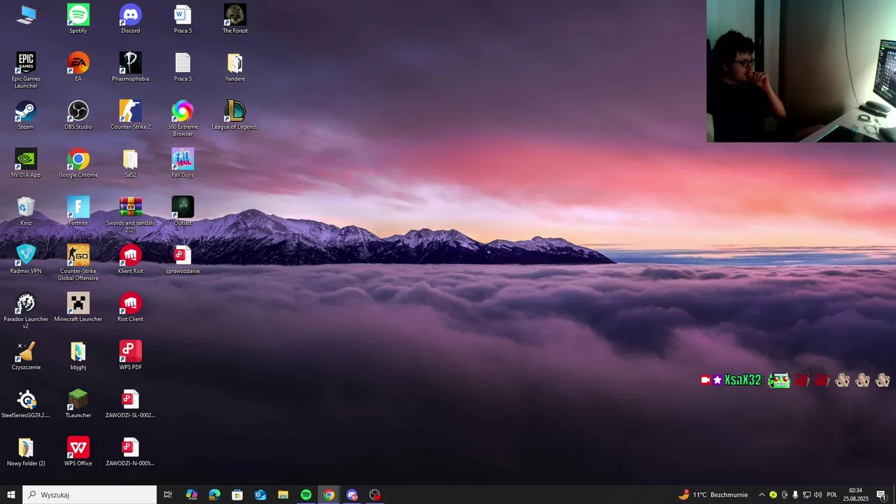Open the Action Center notification icon
Image resolution: width=896 pixels, height=504 pixels.
pos(881,495)
